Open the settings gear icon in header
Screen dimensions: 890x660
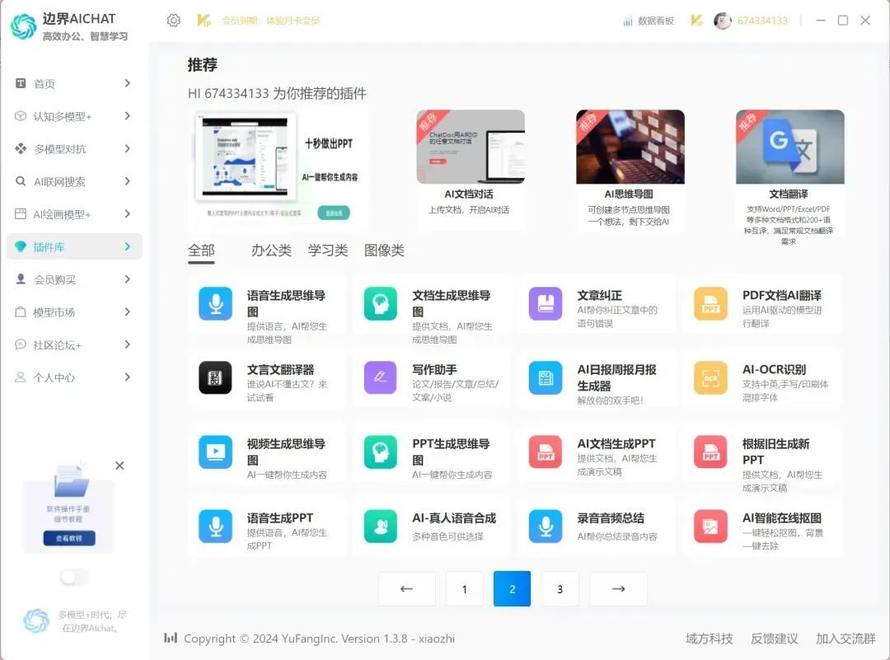pos(173,21)
